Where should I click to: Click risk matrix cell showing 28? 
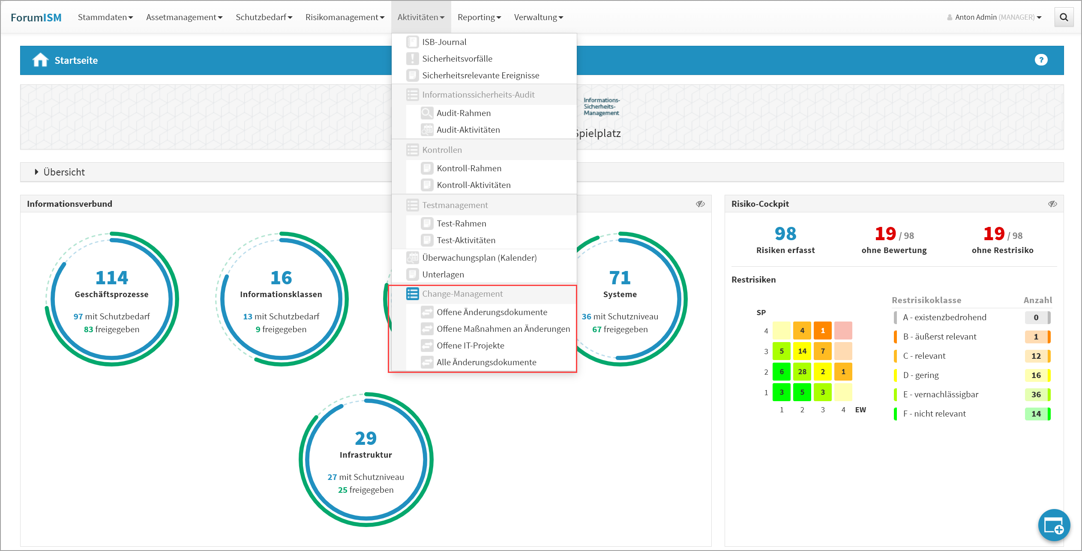point(802,372)
